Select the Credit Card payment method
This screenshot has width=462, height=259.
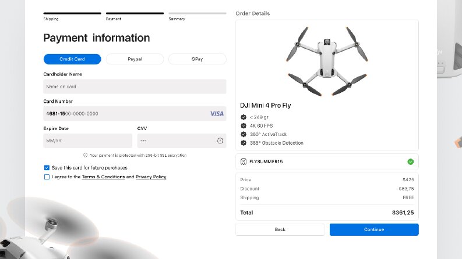(x=72, y=59)
